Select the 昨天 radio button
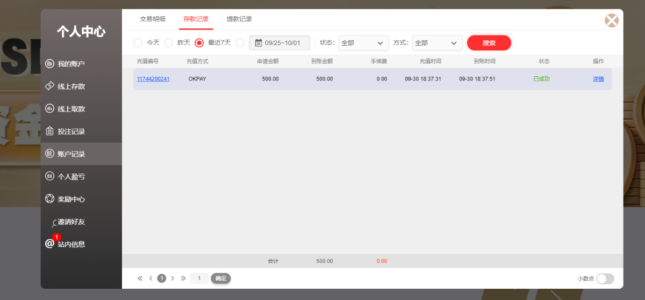 coord(168,43)
